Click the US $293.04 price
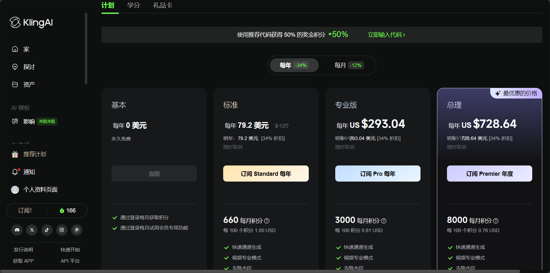 click(x=377, y=124)
